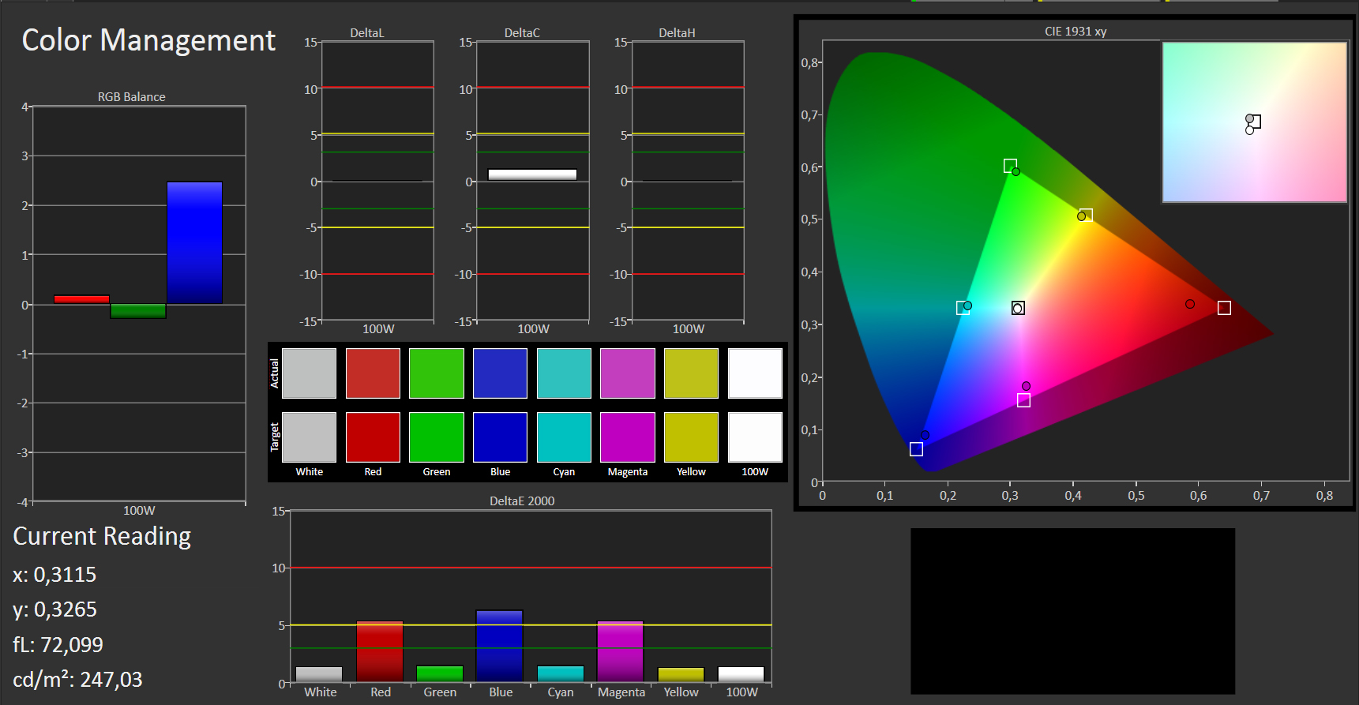Pick the Target 100W swatch
The width and height of the screenshot is (1359, 705).
click(x=755, y=437)
